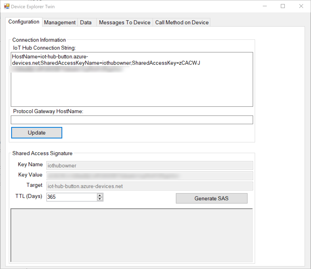Maximize the Device Explorer Twin window
Viewport: 311px width, 269px height.
click(283, 6)
